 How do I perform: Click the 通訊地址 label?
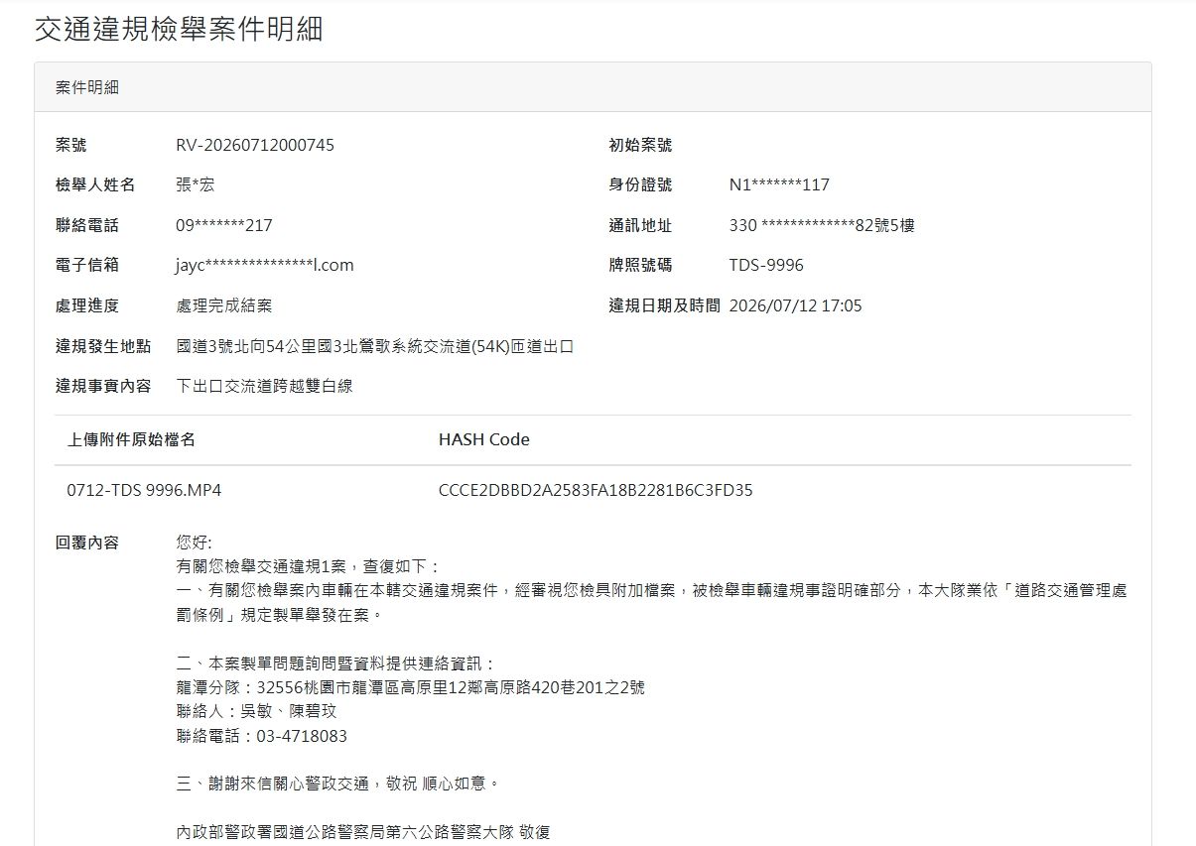click(x=640, y=225)
